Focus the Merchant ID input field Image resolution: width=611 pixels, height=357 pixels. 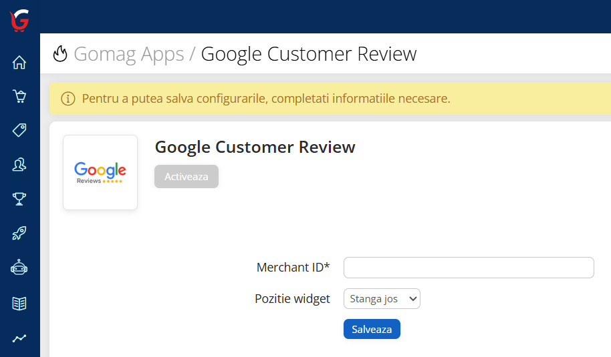click(469, 268)
